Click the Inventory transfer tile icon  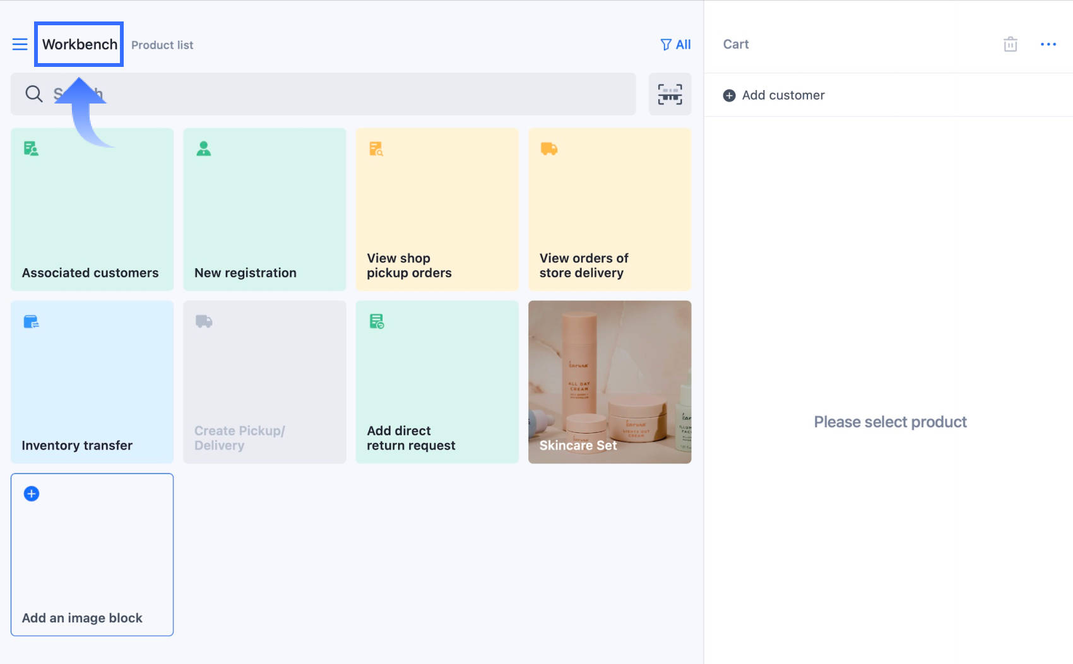pyautogui.click(x=31, y=322)
